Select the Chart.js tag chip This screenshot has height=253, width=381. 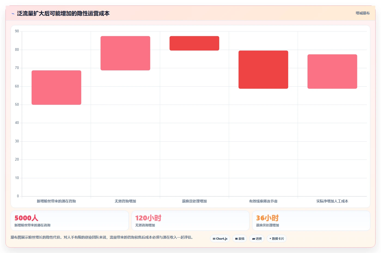[x=220, y=239]
